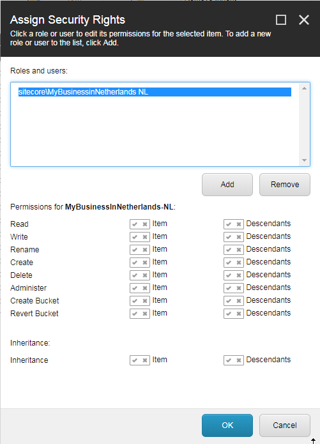
Task: Click the roles list scroll-up arrow
Action: pyautogui.click(x=305, y=88)
